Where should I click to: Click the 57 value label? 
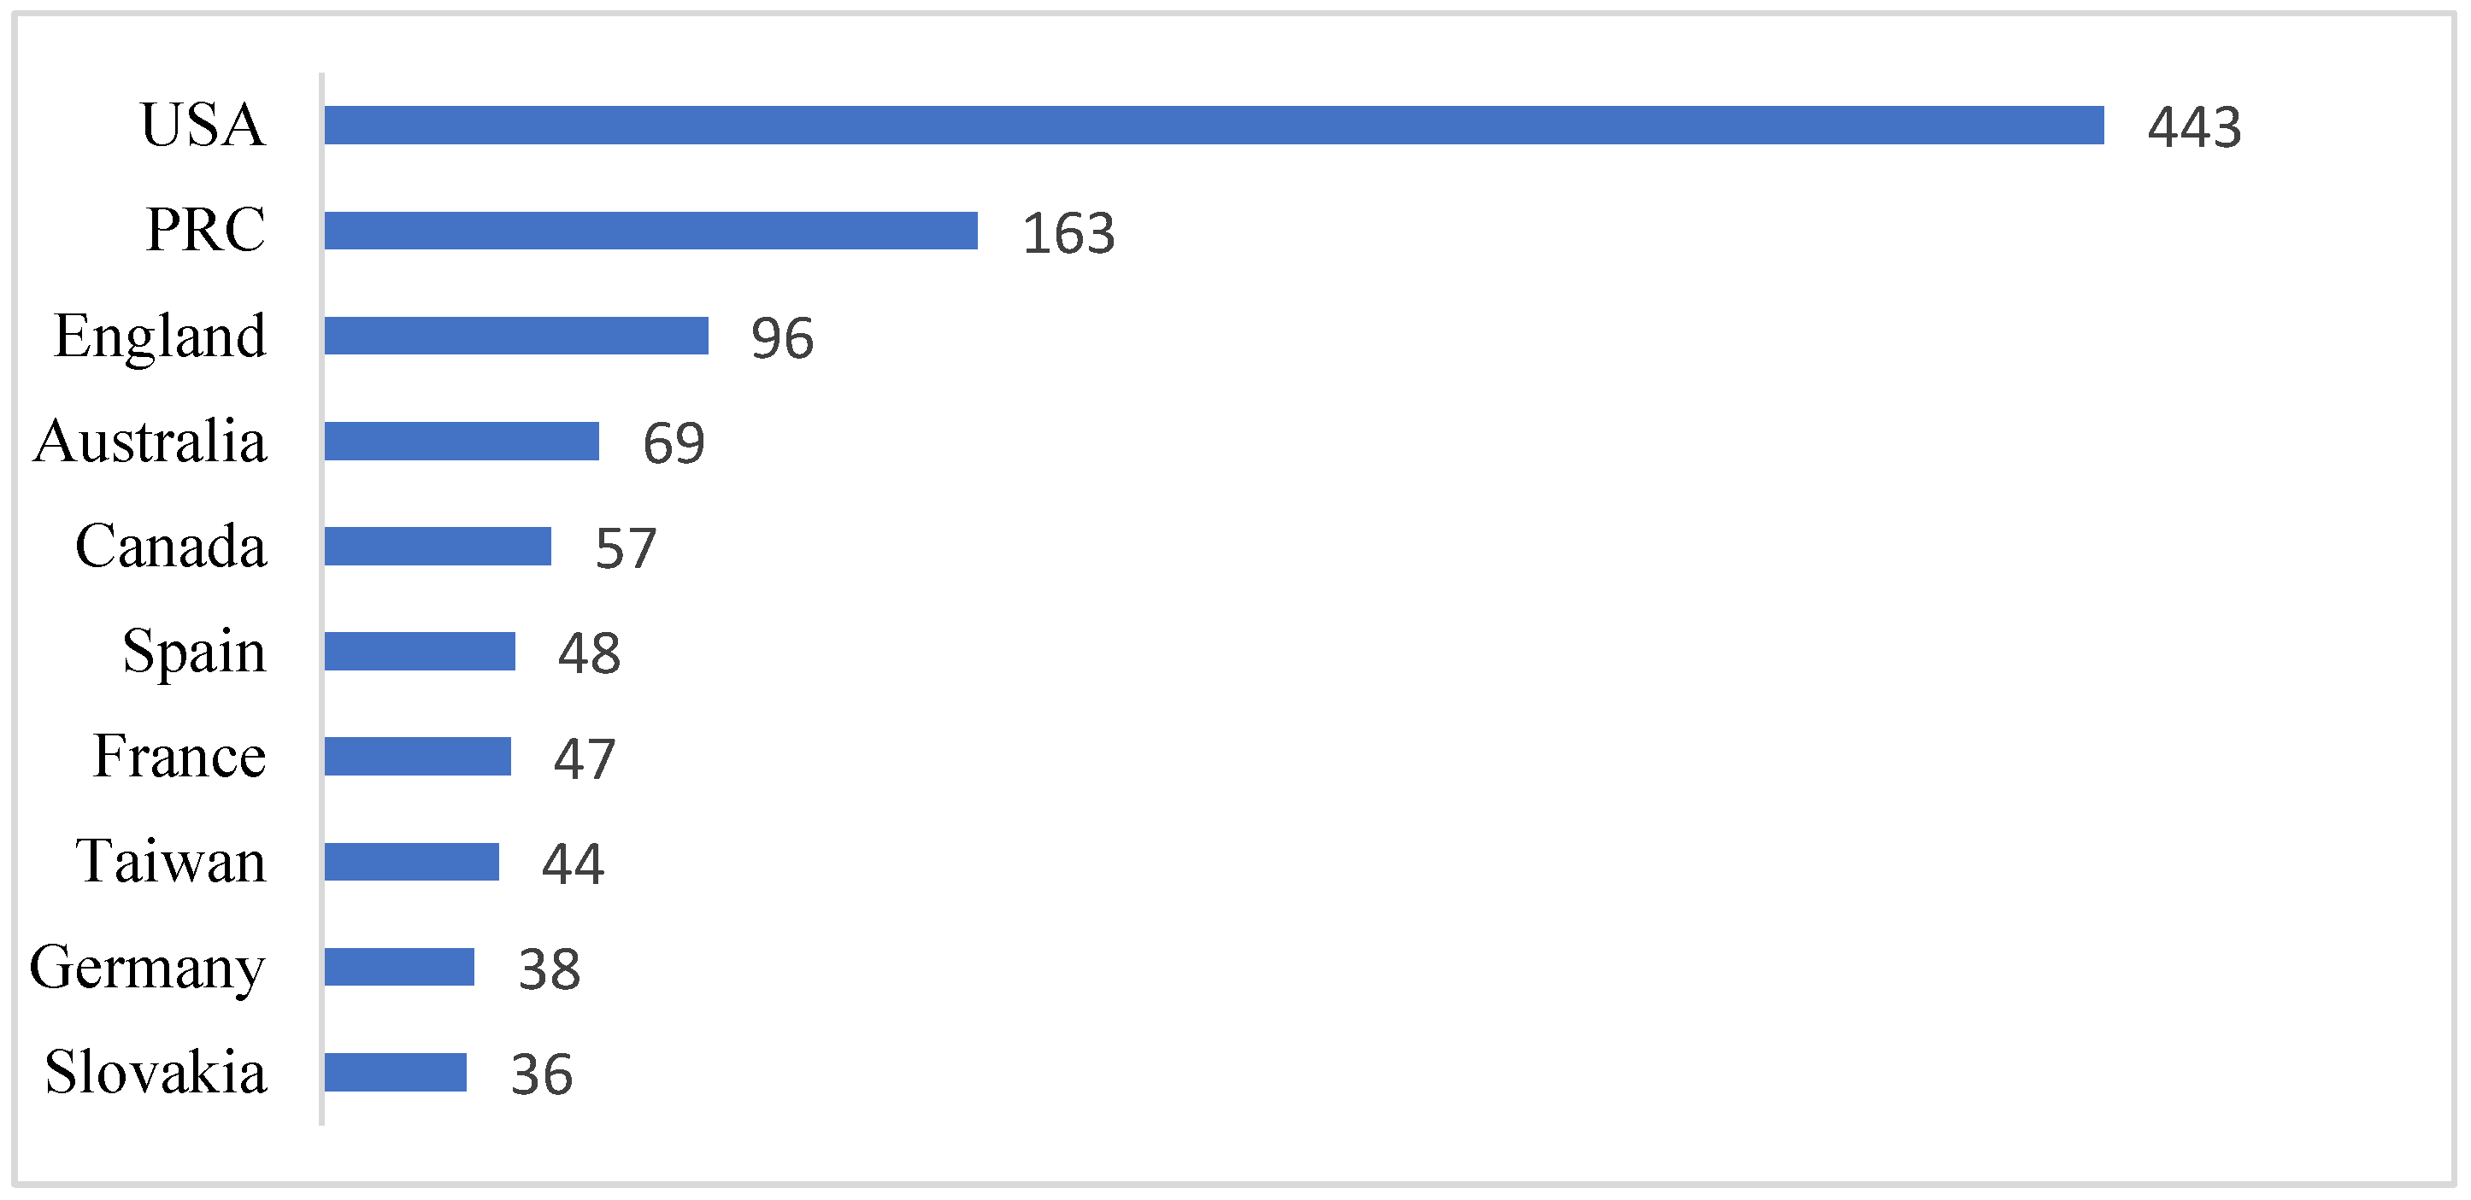[626, 549]
